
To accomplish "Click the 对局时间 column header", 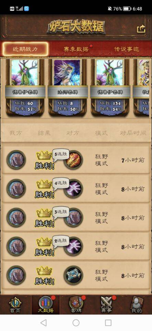I will pos(133,133).
